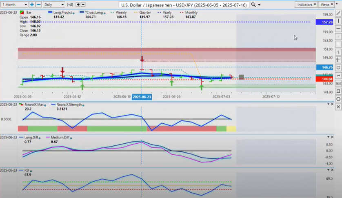This screenshot has height=198, width=342.
Task: Click the blue minus range button
Action: (x=38, y=4)
